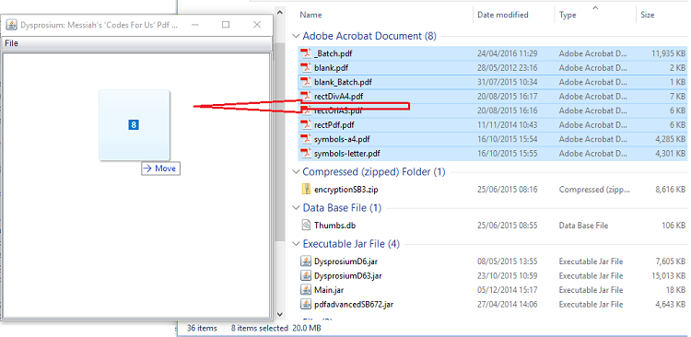
Task: Sort by Date modified column header
Action: tap(503, 15)
